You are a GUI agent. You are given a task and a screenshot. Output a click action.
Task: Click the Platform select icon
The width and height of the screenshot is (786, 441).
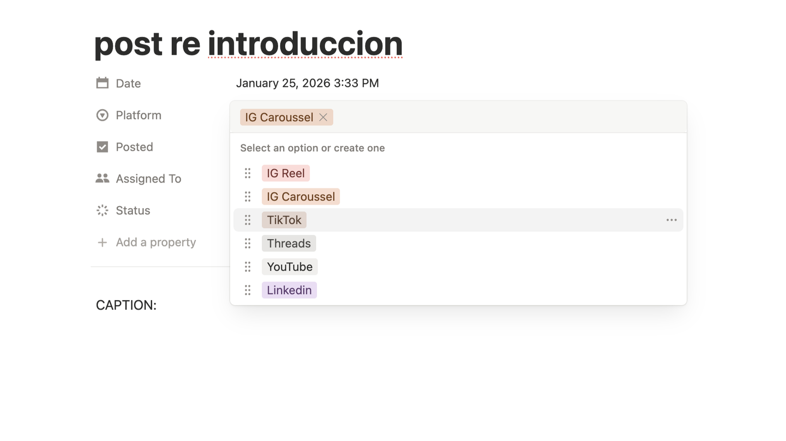pos(102,115)
